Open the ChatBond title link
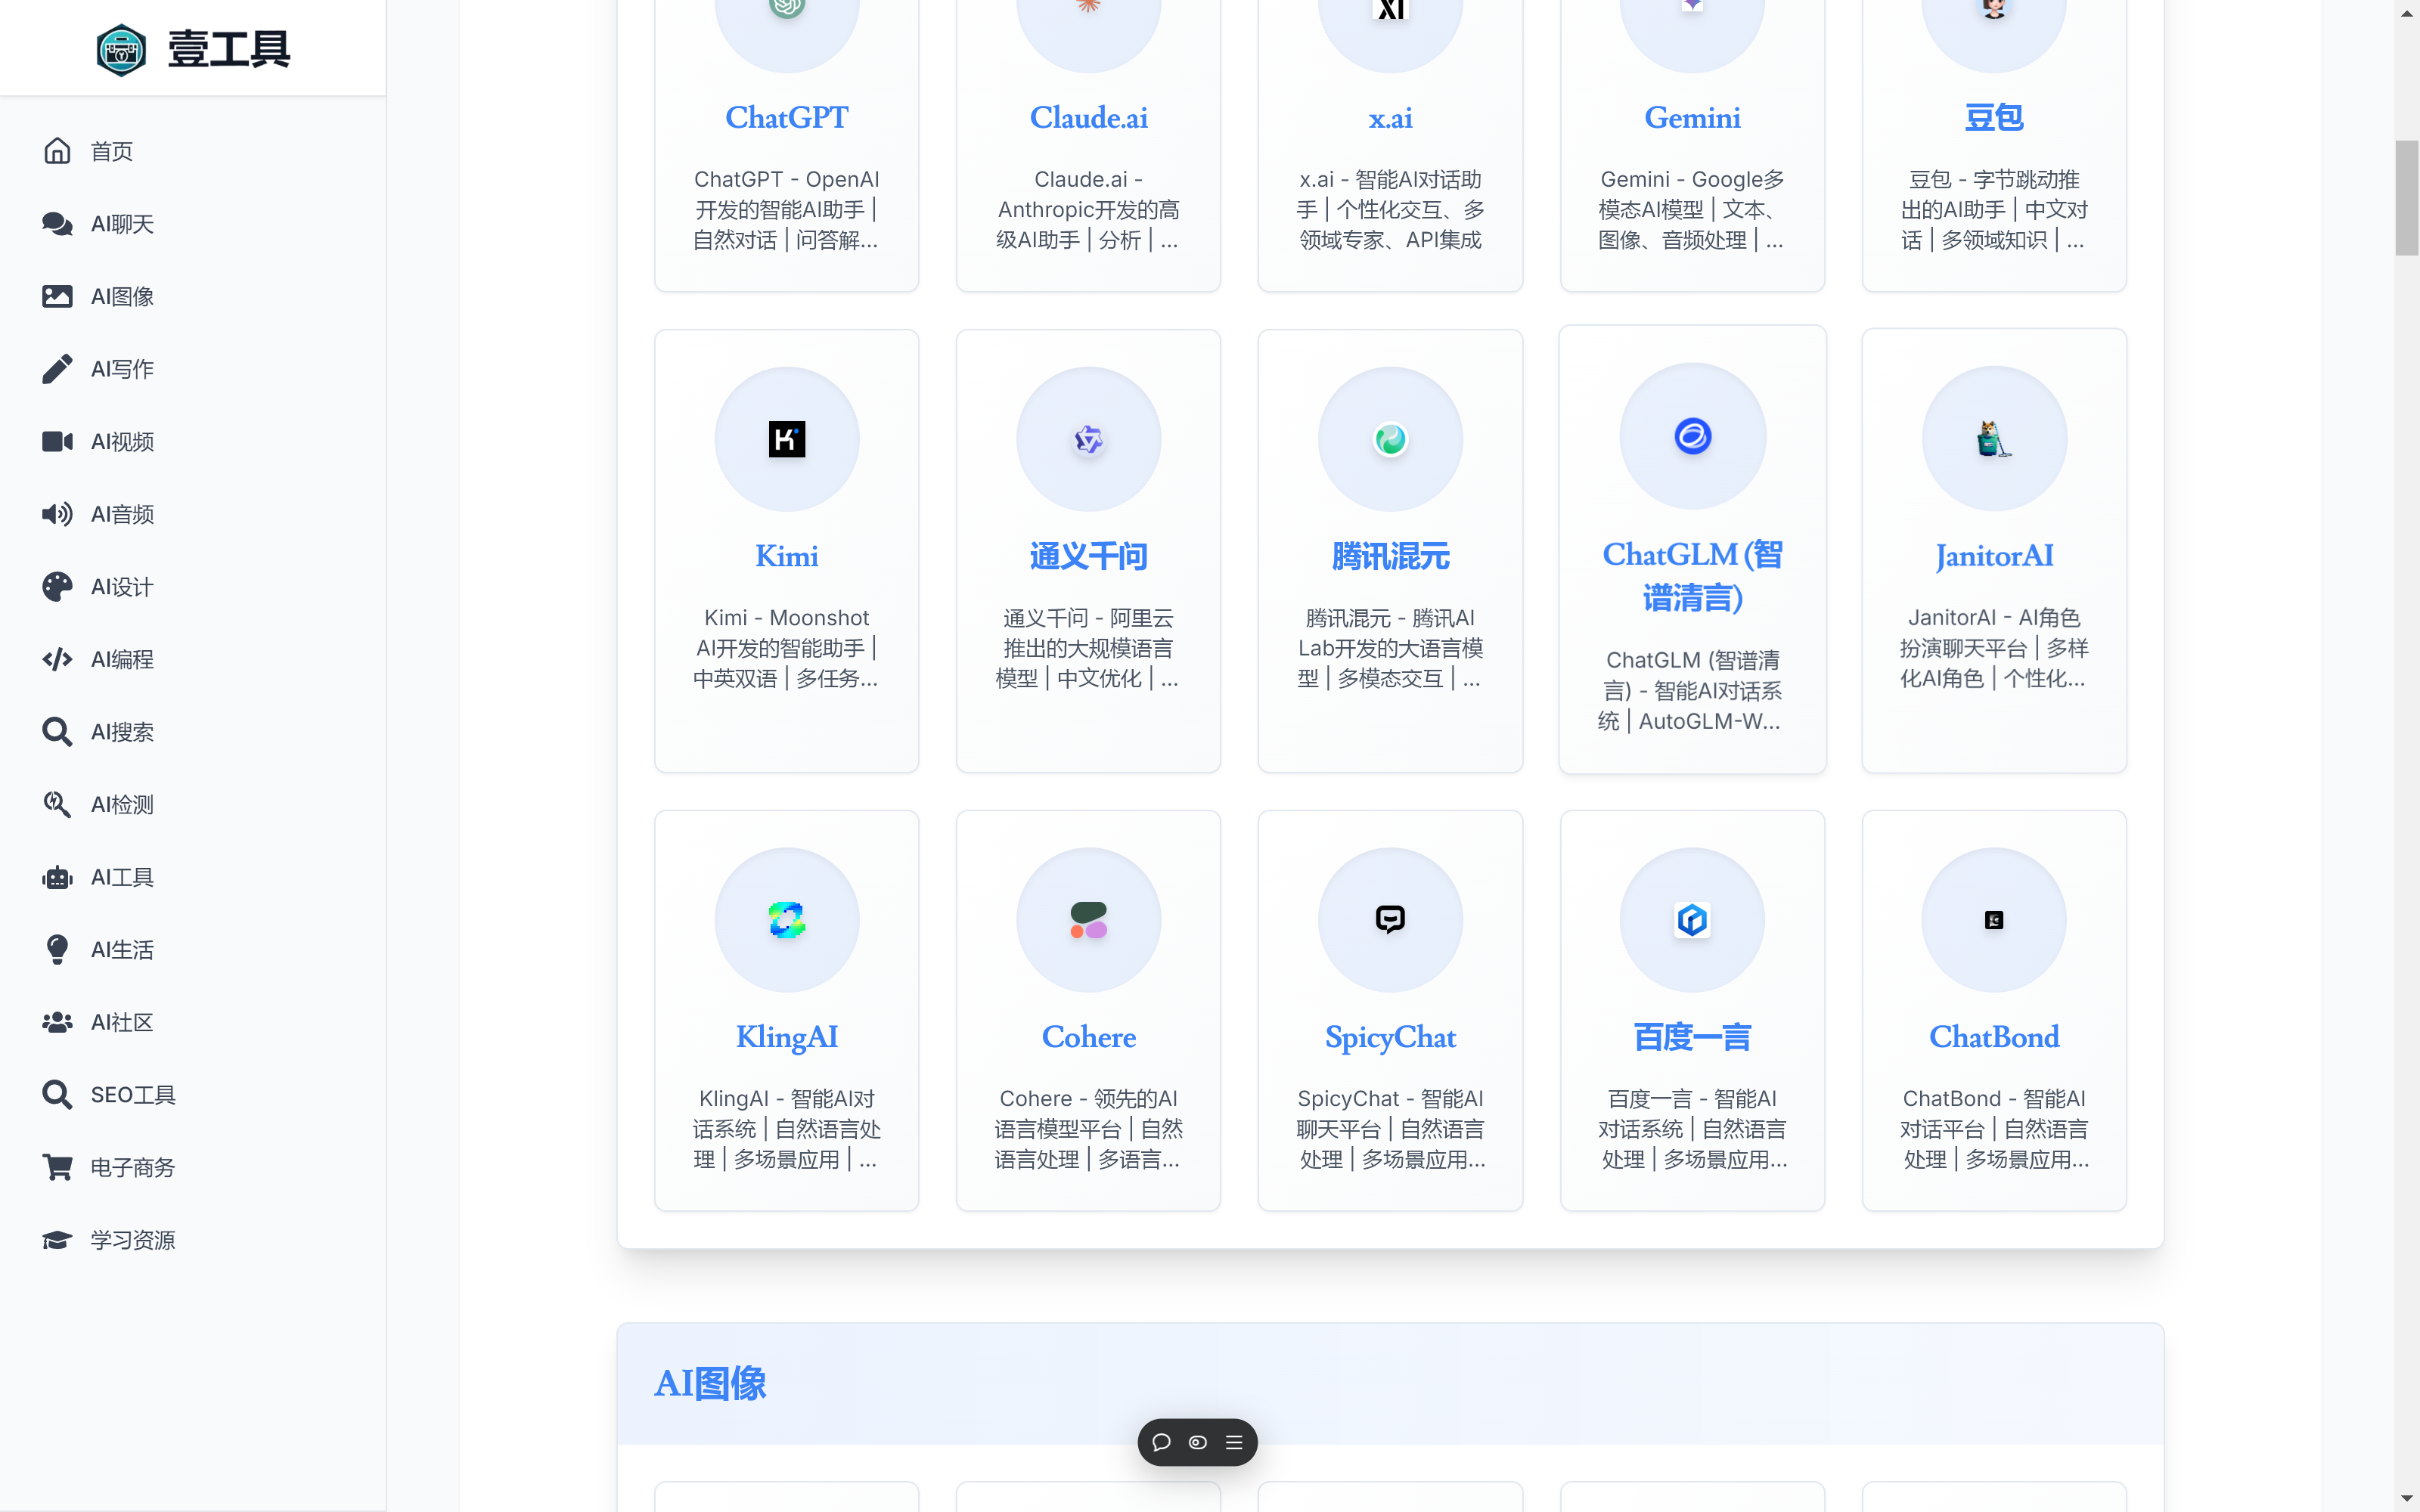The height and width of the screenshot is (1512, 2420). (x=1994, y=1037)
